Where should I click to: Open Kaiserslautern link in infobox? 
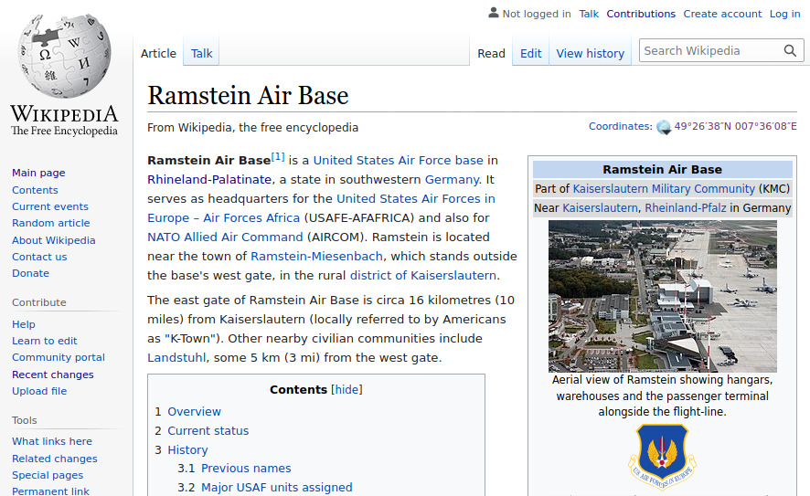coord(600,208)
